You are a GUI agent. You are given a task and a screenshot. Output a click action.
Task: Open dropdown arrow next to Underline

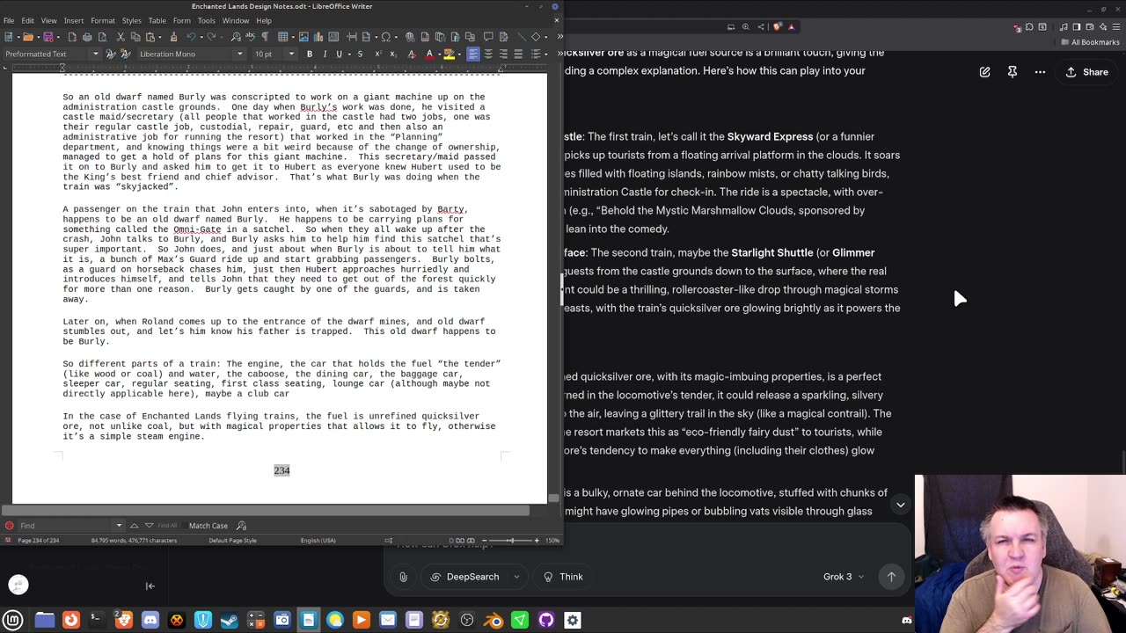349,54
